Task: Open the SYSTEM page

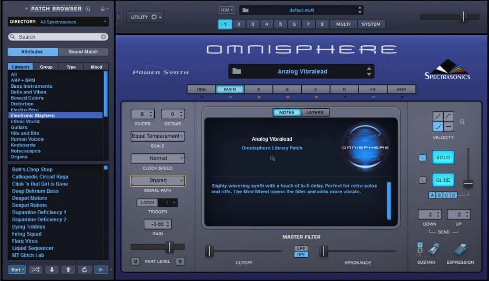Action: click(372, 24)
